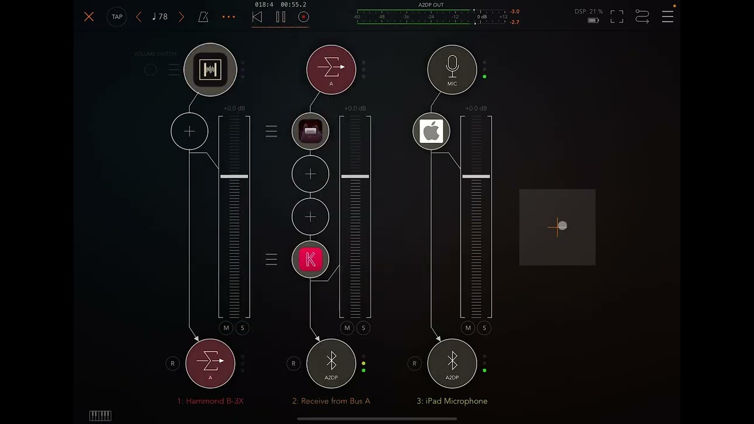Click the +0.0 dB label of iPad Microphone channel
The width and height of the screenshot is (754, 424).
[x=476, y=108]
